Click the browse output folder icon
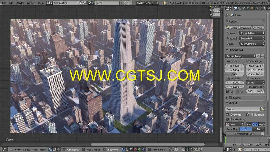270x152 pixels. point(262,109)
